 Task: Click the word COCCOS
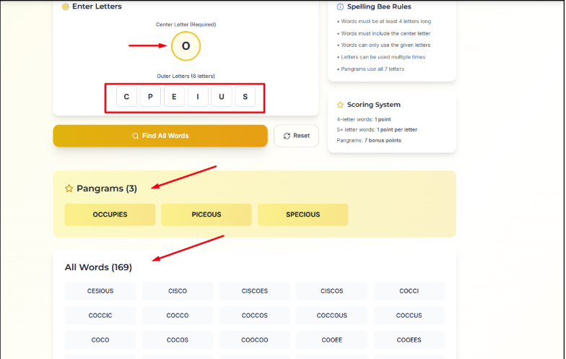tap(254, 316)
